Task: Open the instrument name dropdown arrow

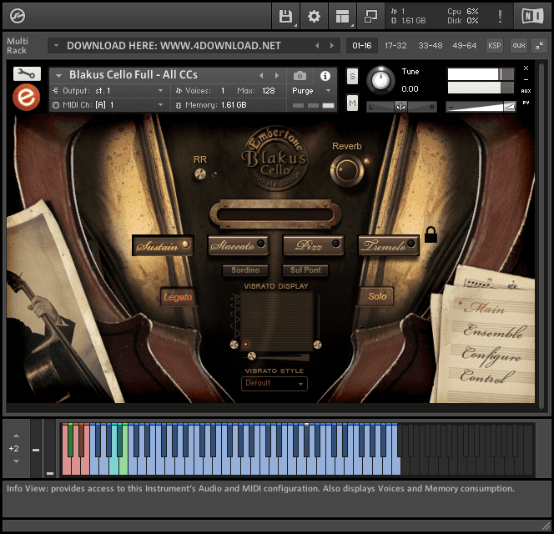Action: click(58, 75)
